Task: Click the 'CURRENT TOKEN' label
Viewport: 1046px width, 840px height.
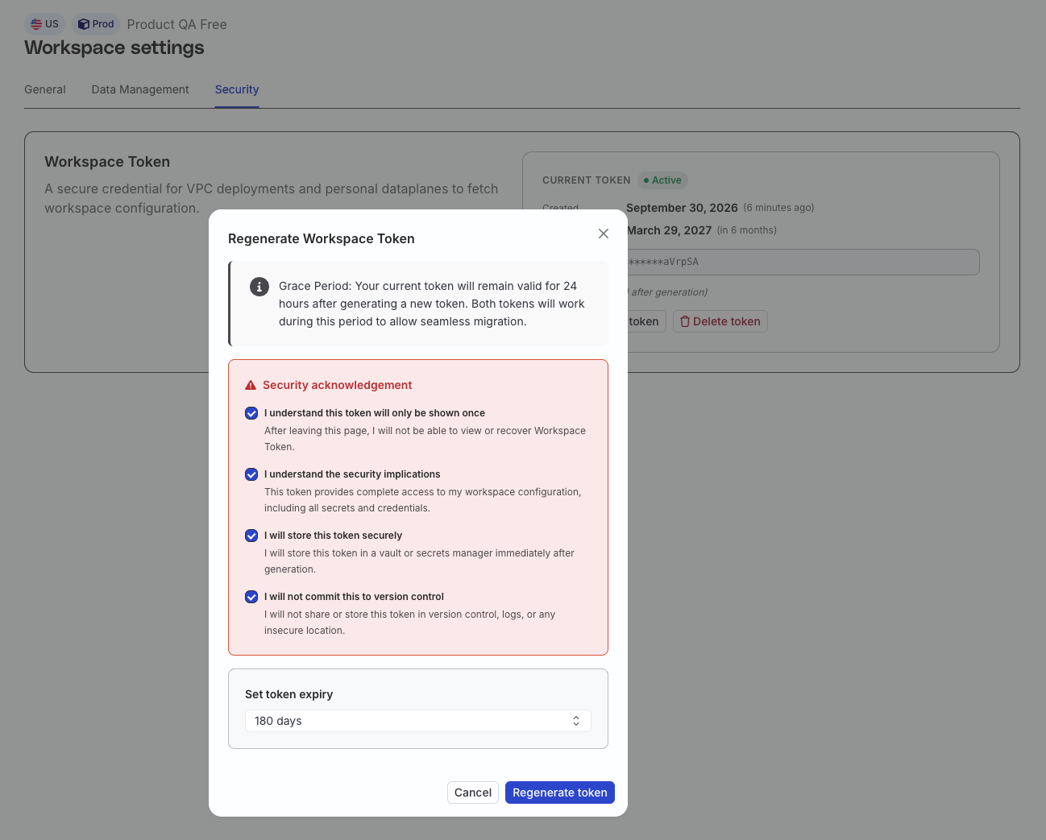Action: [x=587, y=180]
